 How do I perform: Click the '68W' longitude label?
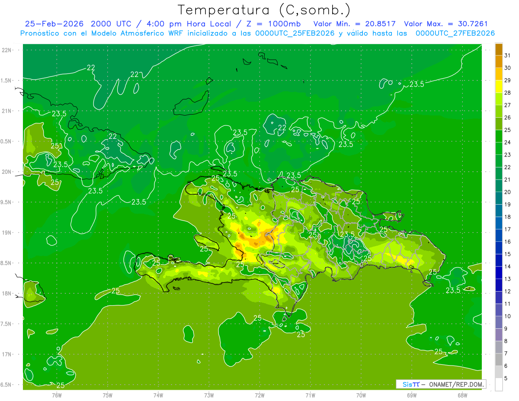462,395
